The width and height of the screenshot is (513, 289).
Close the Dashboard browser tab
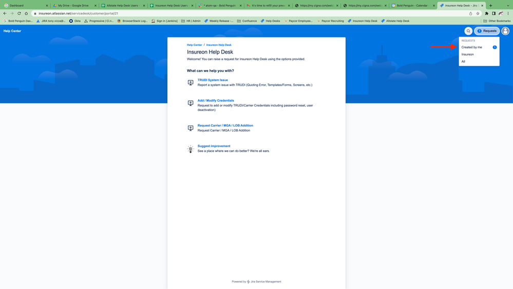[47, 6]
